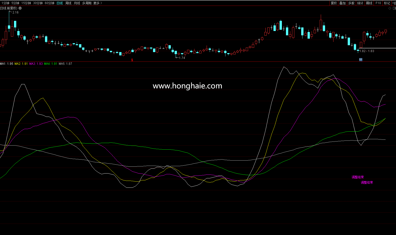Click the red $ marker under the candlesticks

tap(132, 60)
